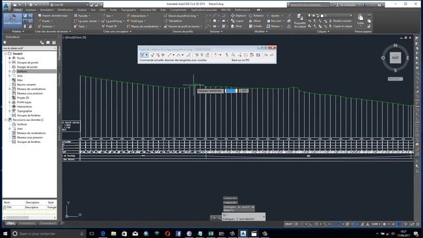Switch to the Objet layout tab
The width and height of the screenshot is (423, 238).
(x=11, y=223)
